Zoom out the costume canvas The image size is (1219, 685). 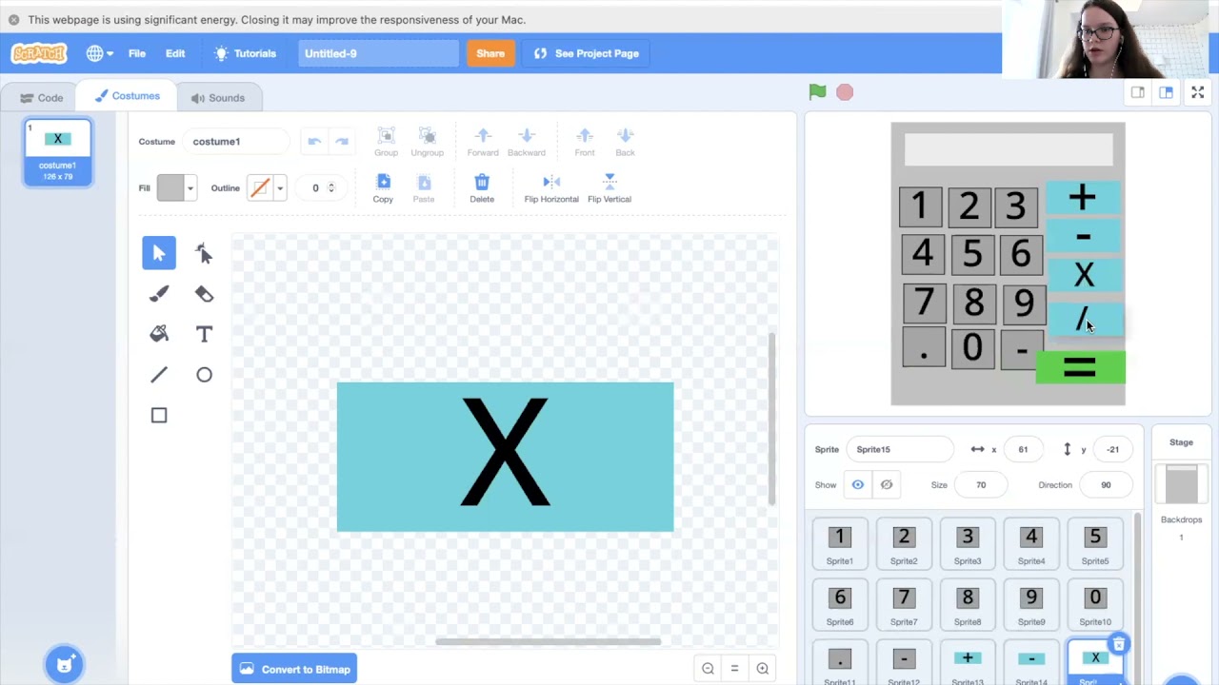(708, 669)
